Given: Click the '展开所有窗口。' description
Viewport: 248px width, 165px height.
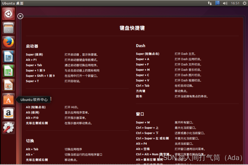Looking at the screenshot, I should [184, 122].
